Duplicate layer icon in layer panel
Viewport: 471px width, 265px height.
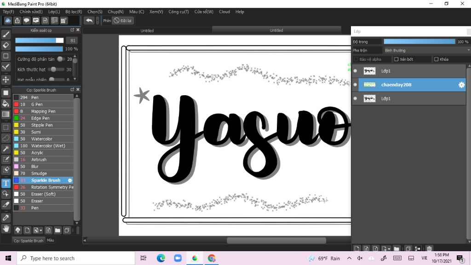(408, 248)
